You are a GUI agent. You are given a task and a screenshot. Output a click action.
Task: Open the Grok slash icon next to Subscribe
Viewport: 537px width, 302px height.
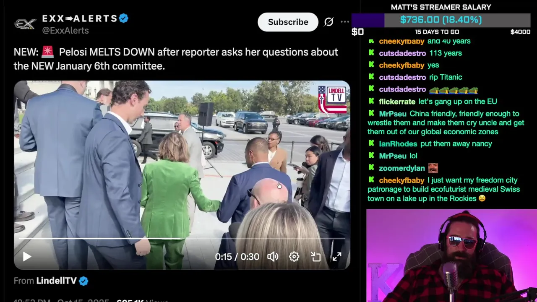[328, 22]
